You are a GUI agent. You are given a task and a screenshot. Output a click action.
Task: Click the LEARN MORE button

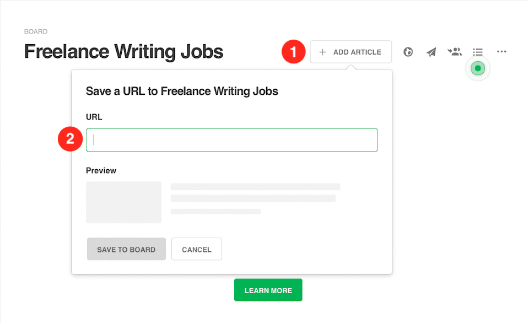pos(268,289)
